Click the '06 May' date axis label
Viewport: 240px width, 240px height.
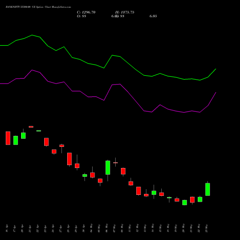point(107,228)
